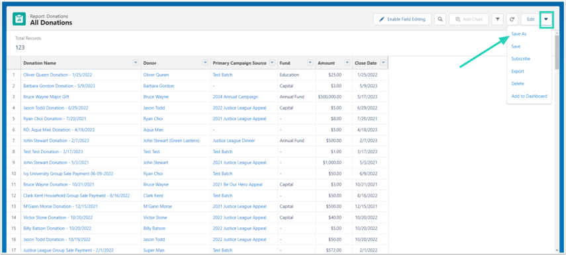Open Clark Kent Household Group Sale Payment
566x255 pixels.
coord(77,196)
